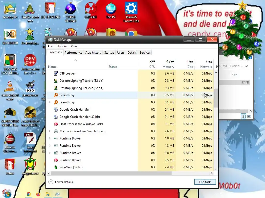Open the Extras desktop icon

10,164
